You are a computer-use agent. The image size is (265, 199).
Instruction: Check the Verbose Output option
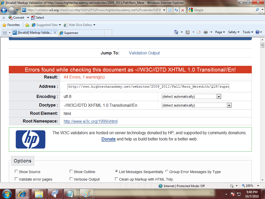71,179
